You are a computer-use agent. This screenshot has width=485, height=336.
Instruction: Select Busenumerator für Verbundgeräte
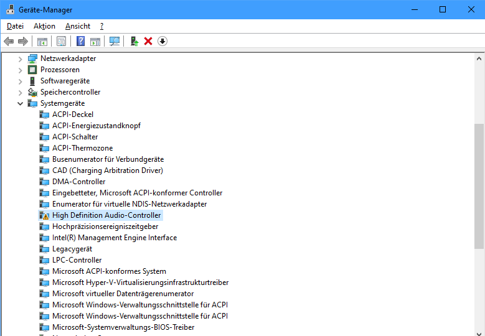click(x=108, y=159)
